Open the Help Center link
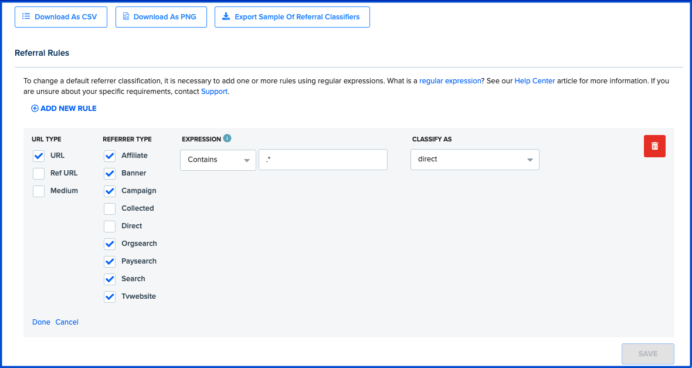The image size is (692, 368). coord(534,80)
